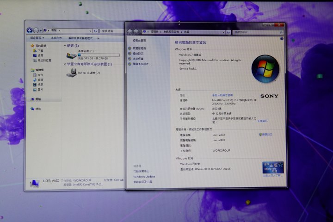Open address bar history dropdown in Explorer
The height and width of the screenshot is (222, 333).
pos(90,31)
